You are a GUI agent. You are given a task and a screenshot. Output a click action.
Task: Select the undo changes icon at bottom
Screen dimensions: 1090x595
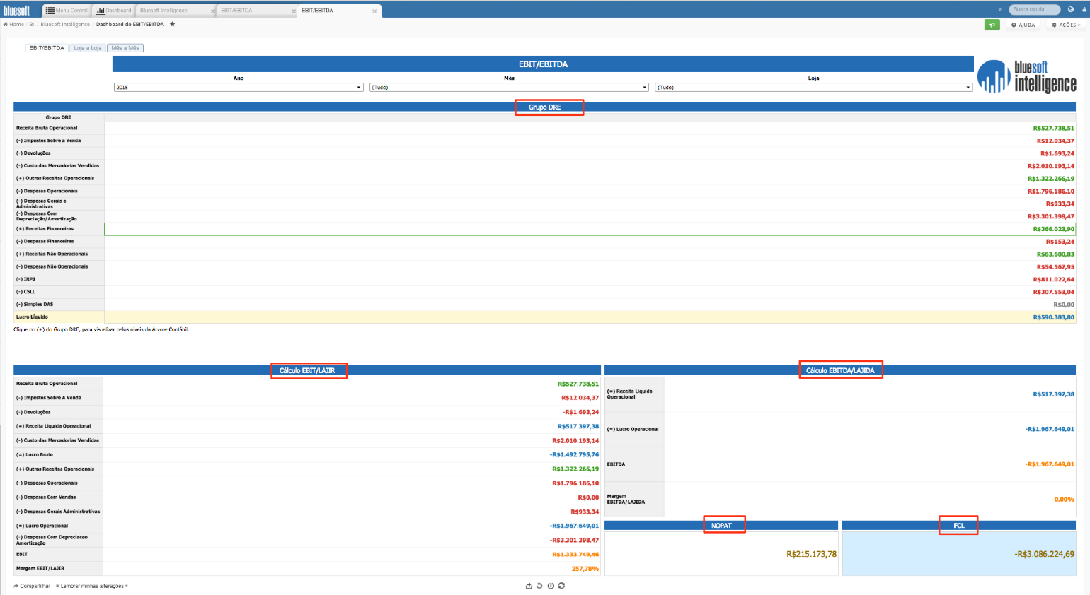pyautogui.click(x=540, y=587)
